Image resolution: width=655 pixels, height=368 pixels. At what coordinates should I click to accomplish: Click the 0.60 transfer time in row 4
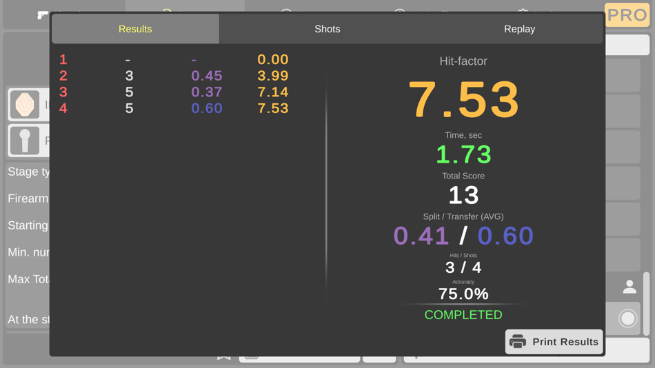tap(207, 108)
